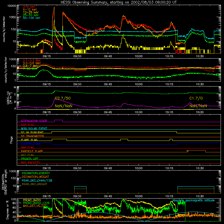
Task: Select the ECLIPSE_FLAG label
Action: click(31, 144)
